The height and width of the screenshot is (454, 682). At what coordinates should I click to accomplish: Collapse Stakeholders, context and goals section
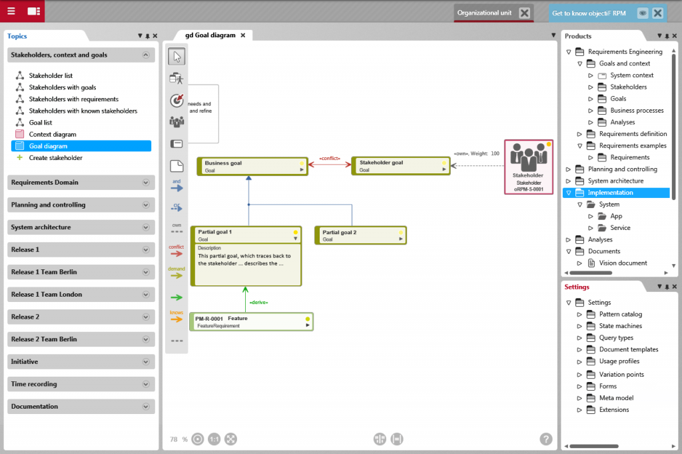pos(146,55)
